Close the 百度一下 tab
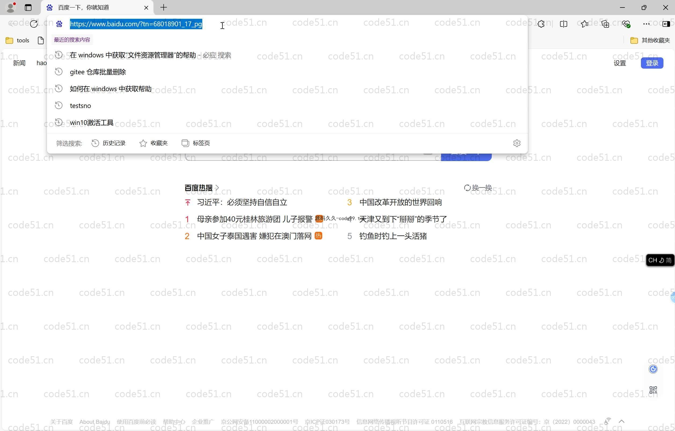 click(x=146, y=8)
